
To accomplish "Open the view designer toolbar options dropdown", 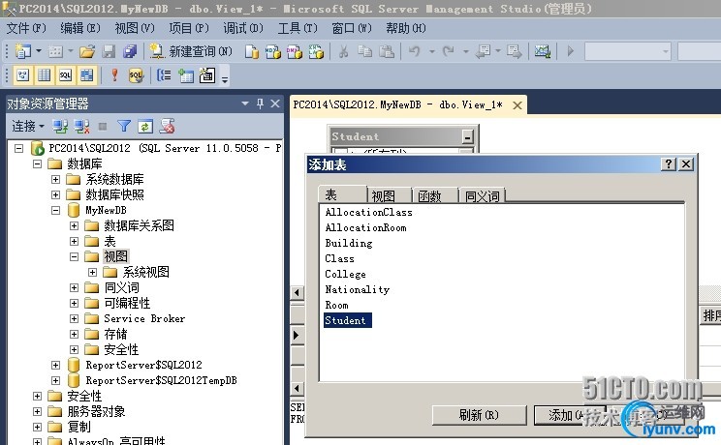I will (225, 79).
